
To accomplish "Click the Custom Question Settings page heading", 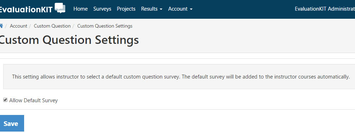I will pos(69,40).
